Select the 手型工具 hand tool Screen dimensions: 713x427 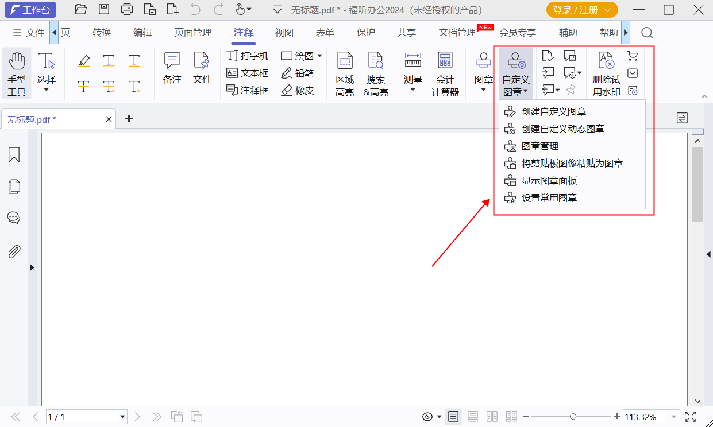pyautogui.click(x=17, y=73)
